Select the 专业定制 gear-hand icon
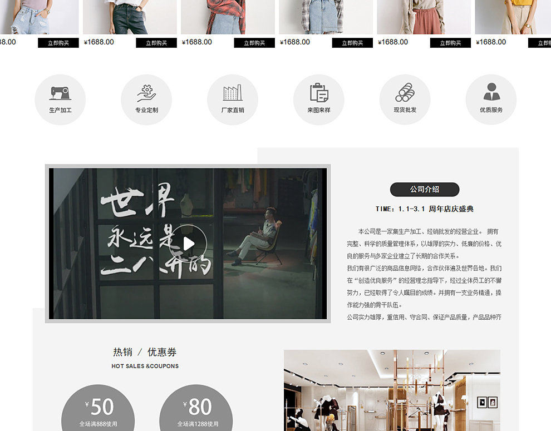Viewport: 551px width, 431px height. click(146, 100)
